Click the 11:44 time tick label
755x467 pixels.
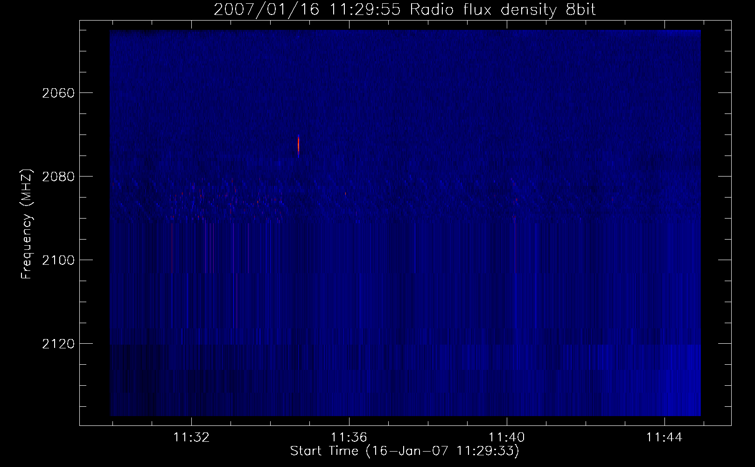click(664, 437)
